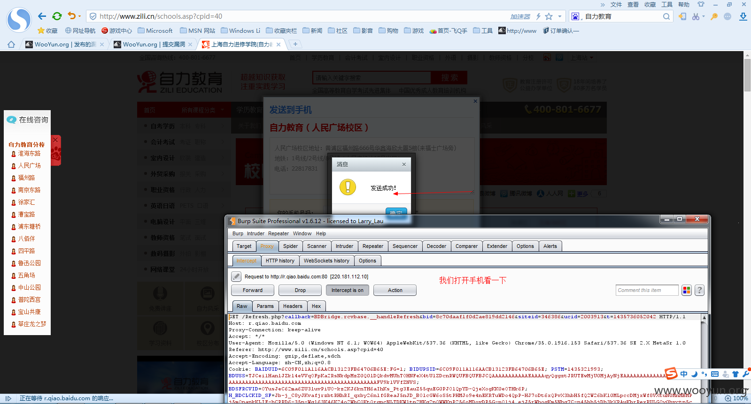Click Drop to discard the request
Image resolution: width=751 pixels, height=404 pixels.
click(300, 290)
